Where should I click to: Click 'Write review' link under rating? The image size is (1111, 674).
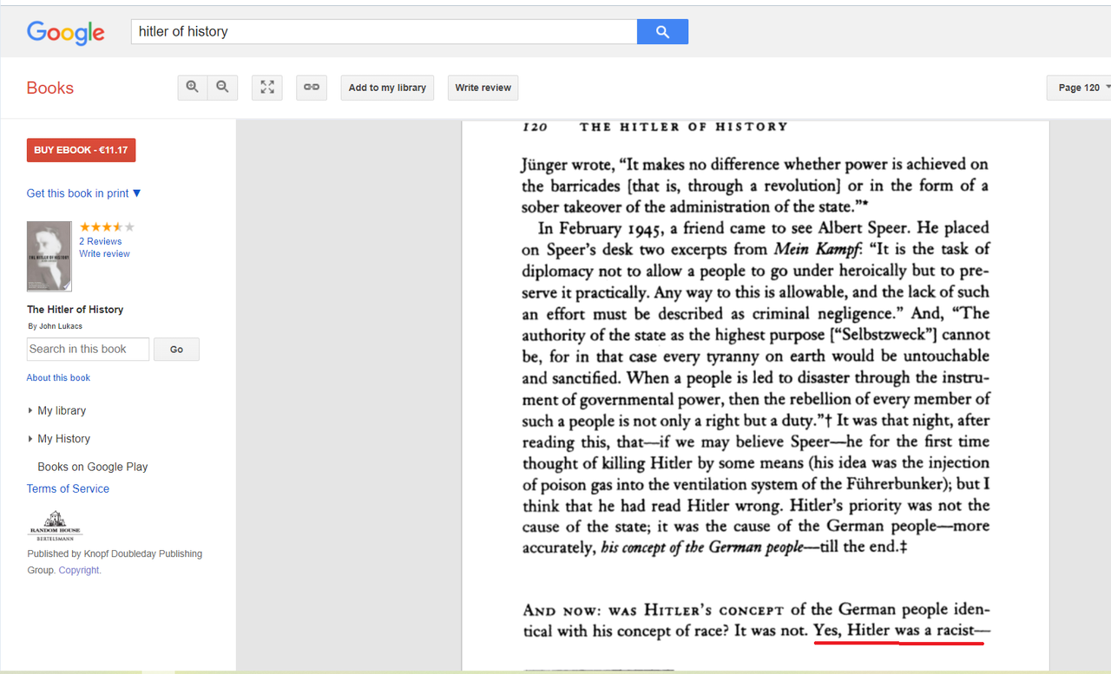[x=104, y=254]
